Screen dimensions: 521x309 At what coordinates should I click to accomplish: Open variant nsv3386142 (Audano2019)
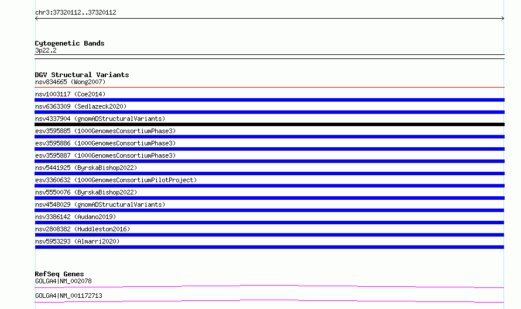coord(76,217)
